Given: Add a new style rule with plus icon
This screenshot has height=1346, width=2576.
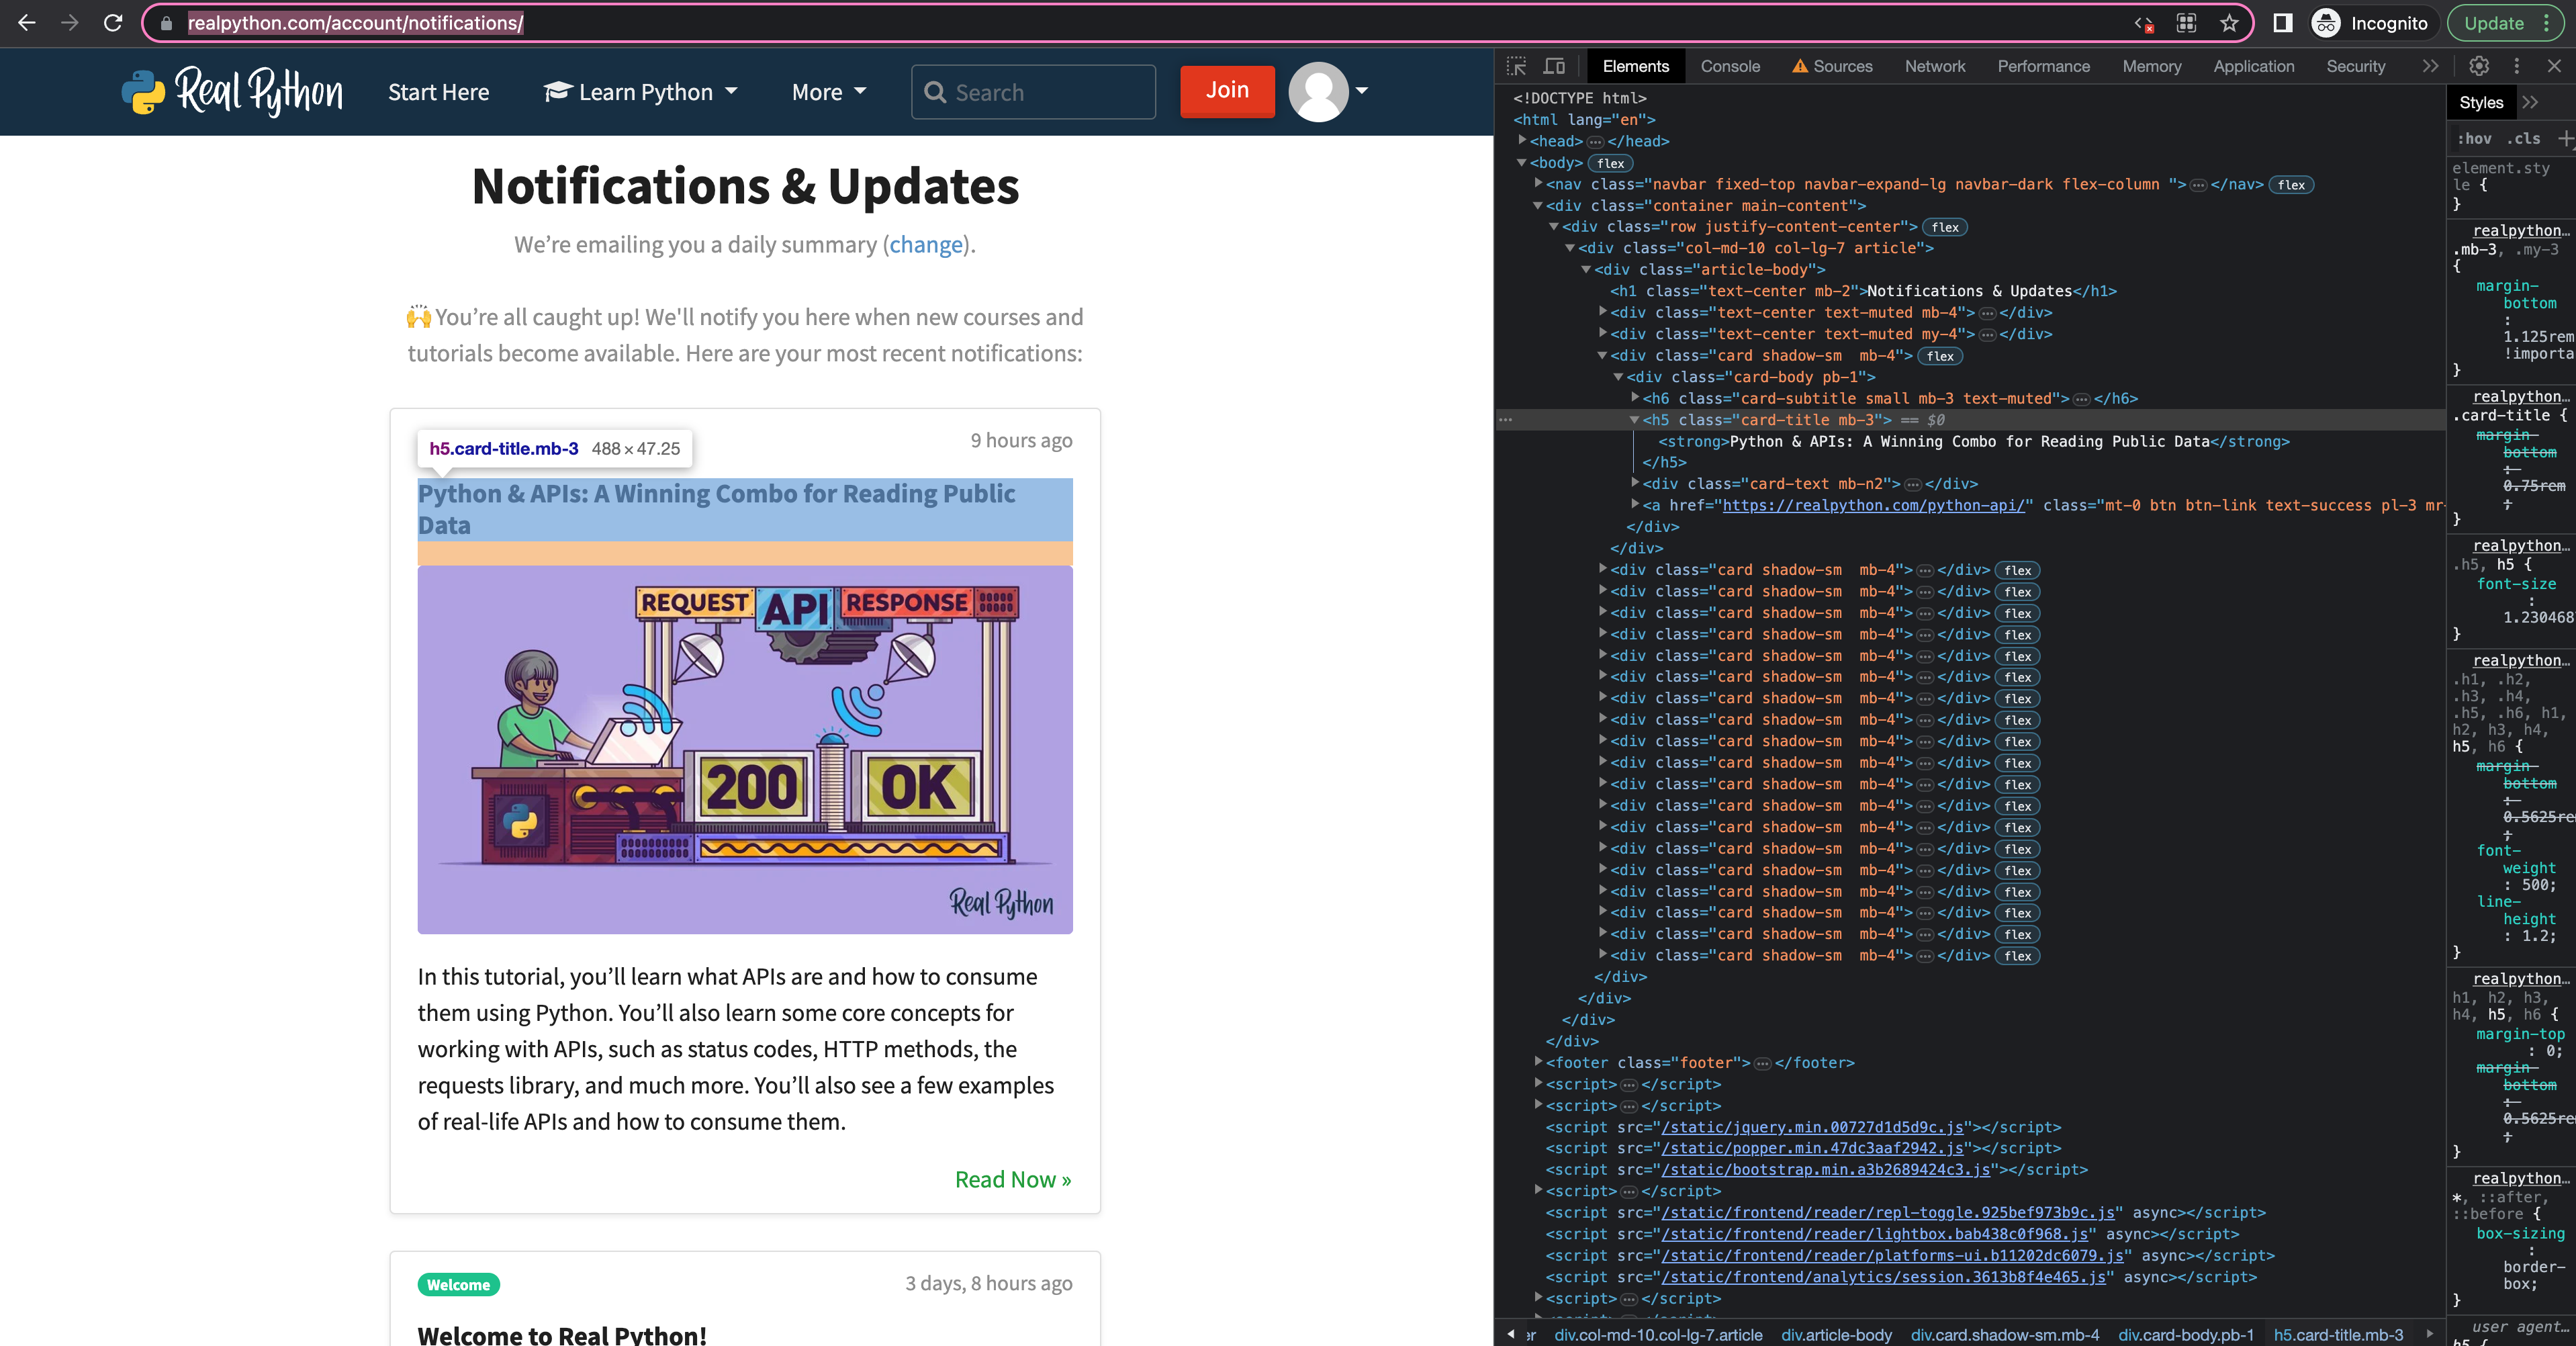Looking at the screenshot, I should coord(2565,139).
